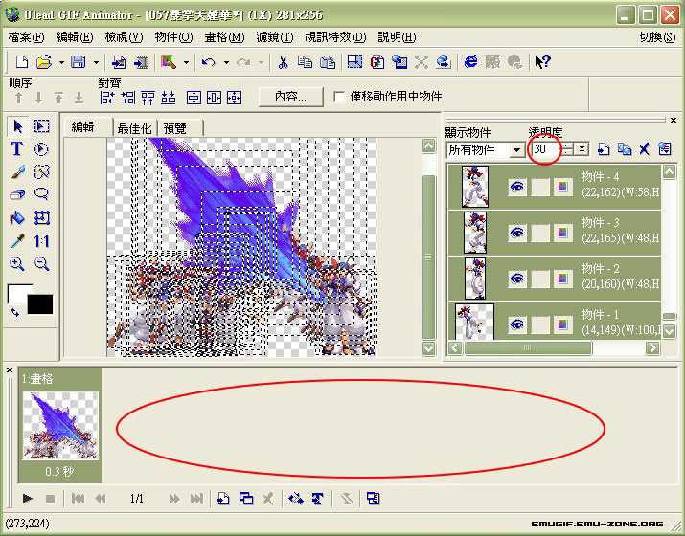This screenshot has width=685, height=536.
Task: Toggle lock box for 物件 - 1
Action: [x=540, y=324]
